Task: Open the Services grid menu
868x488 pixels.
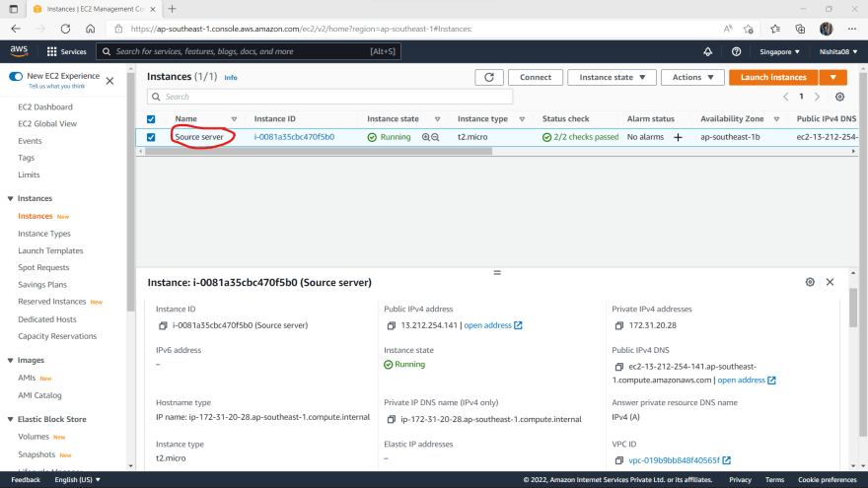Action: pos(66,51)
